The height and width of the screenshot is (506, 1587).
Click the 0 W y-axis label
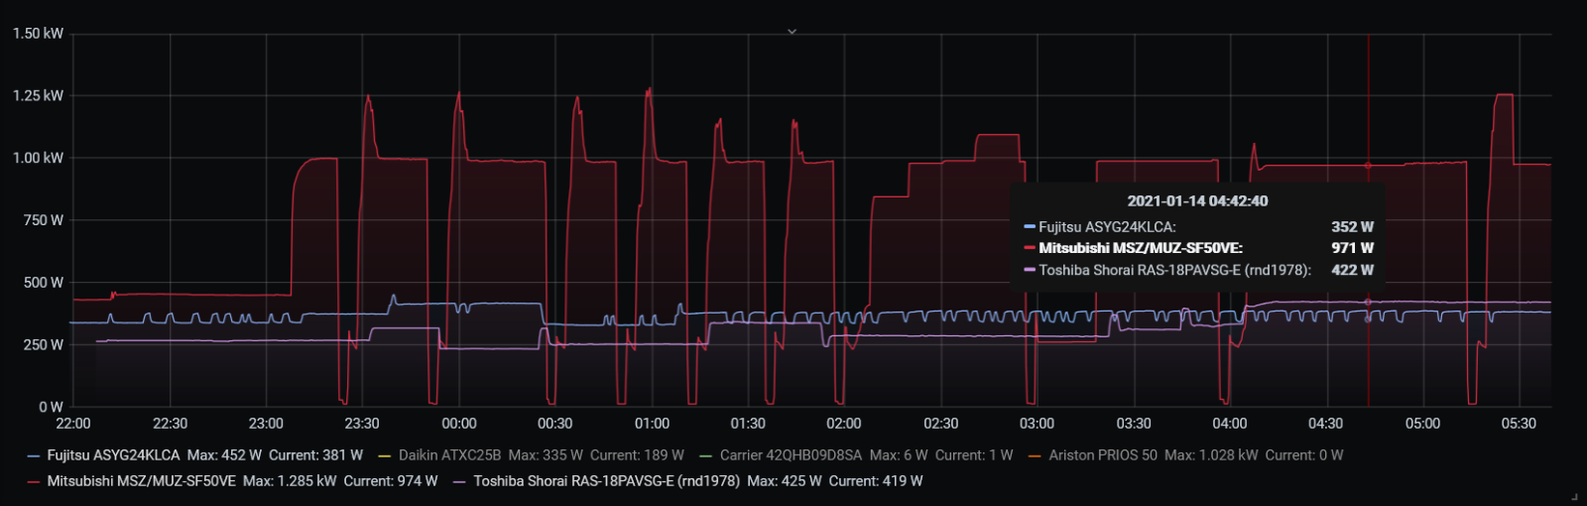(52, 407)
